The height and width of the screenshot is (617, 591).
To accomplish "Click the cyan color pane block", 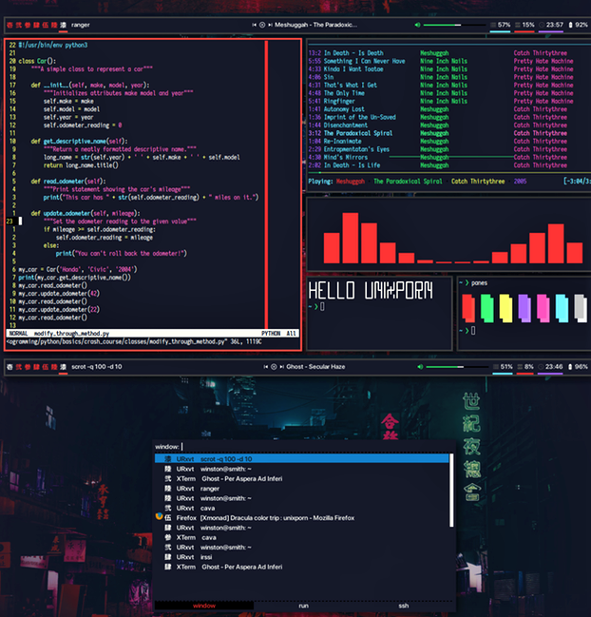I will pyautogui.click(x=562, y=308).
